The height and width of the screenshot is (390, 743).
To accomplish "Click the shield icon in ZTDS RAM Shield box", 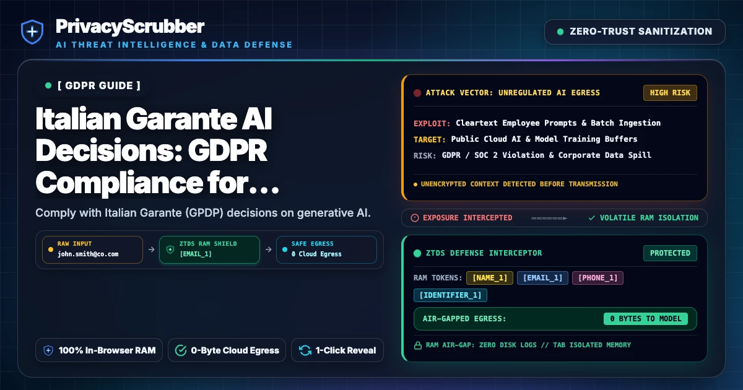I will tap(170, 249).
